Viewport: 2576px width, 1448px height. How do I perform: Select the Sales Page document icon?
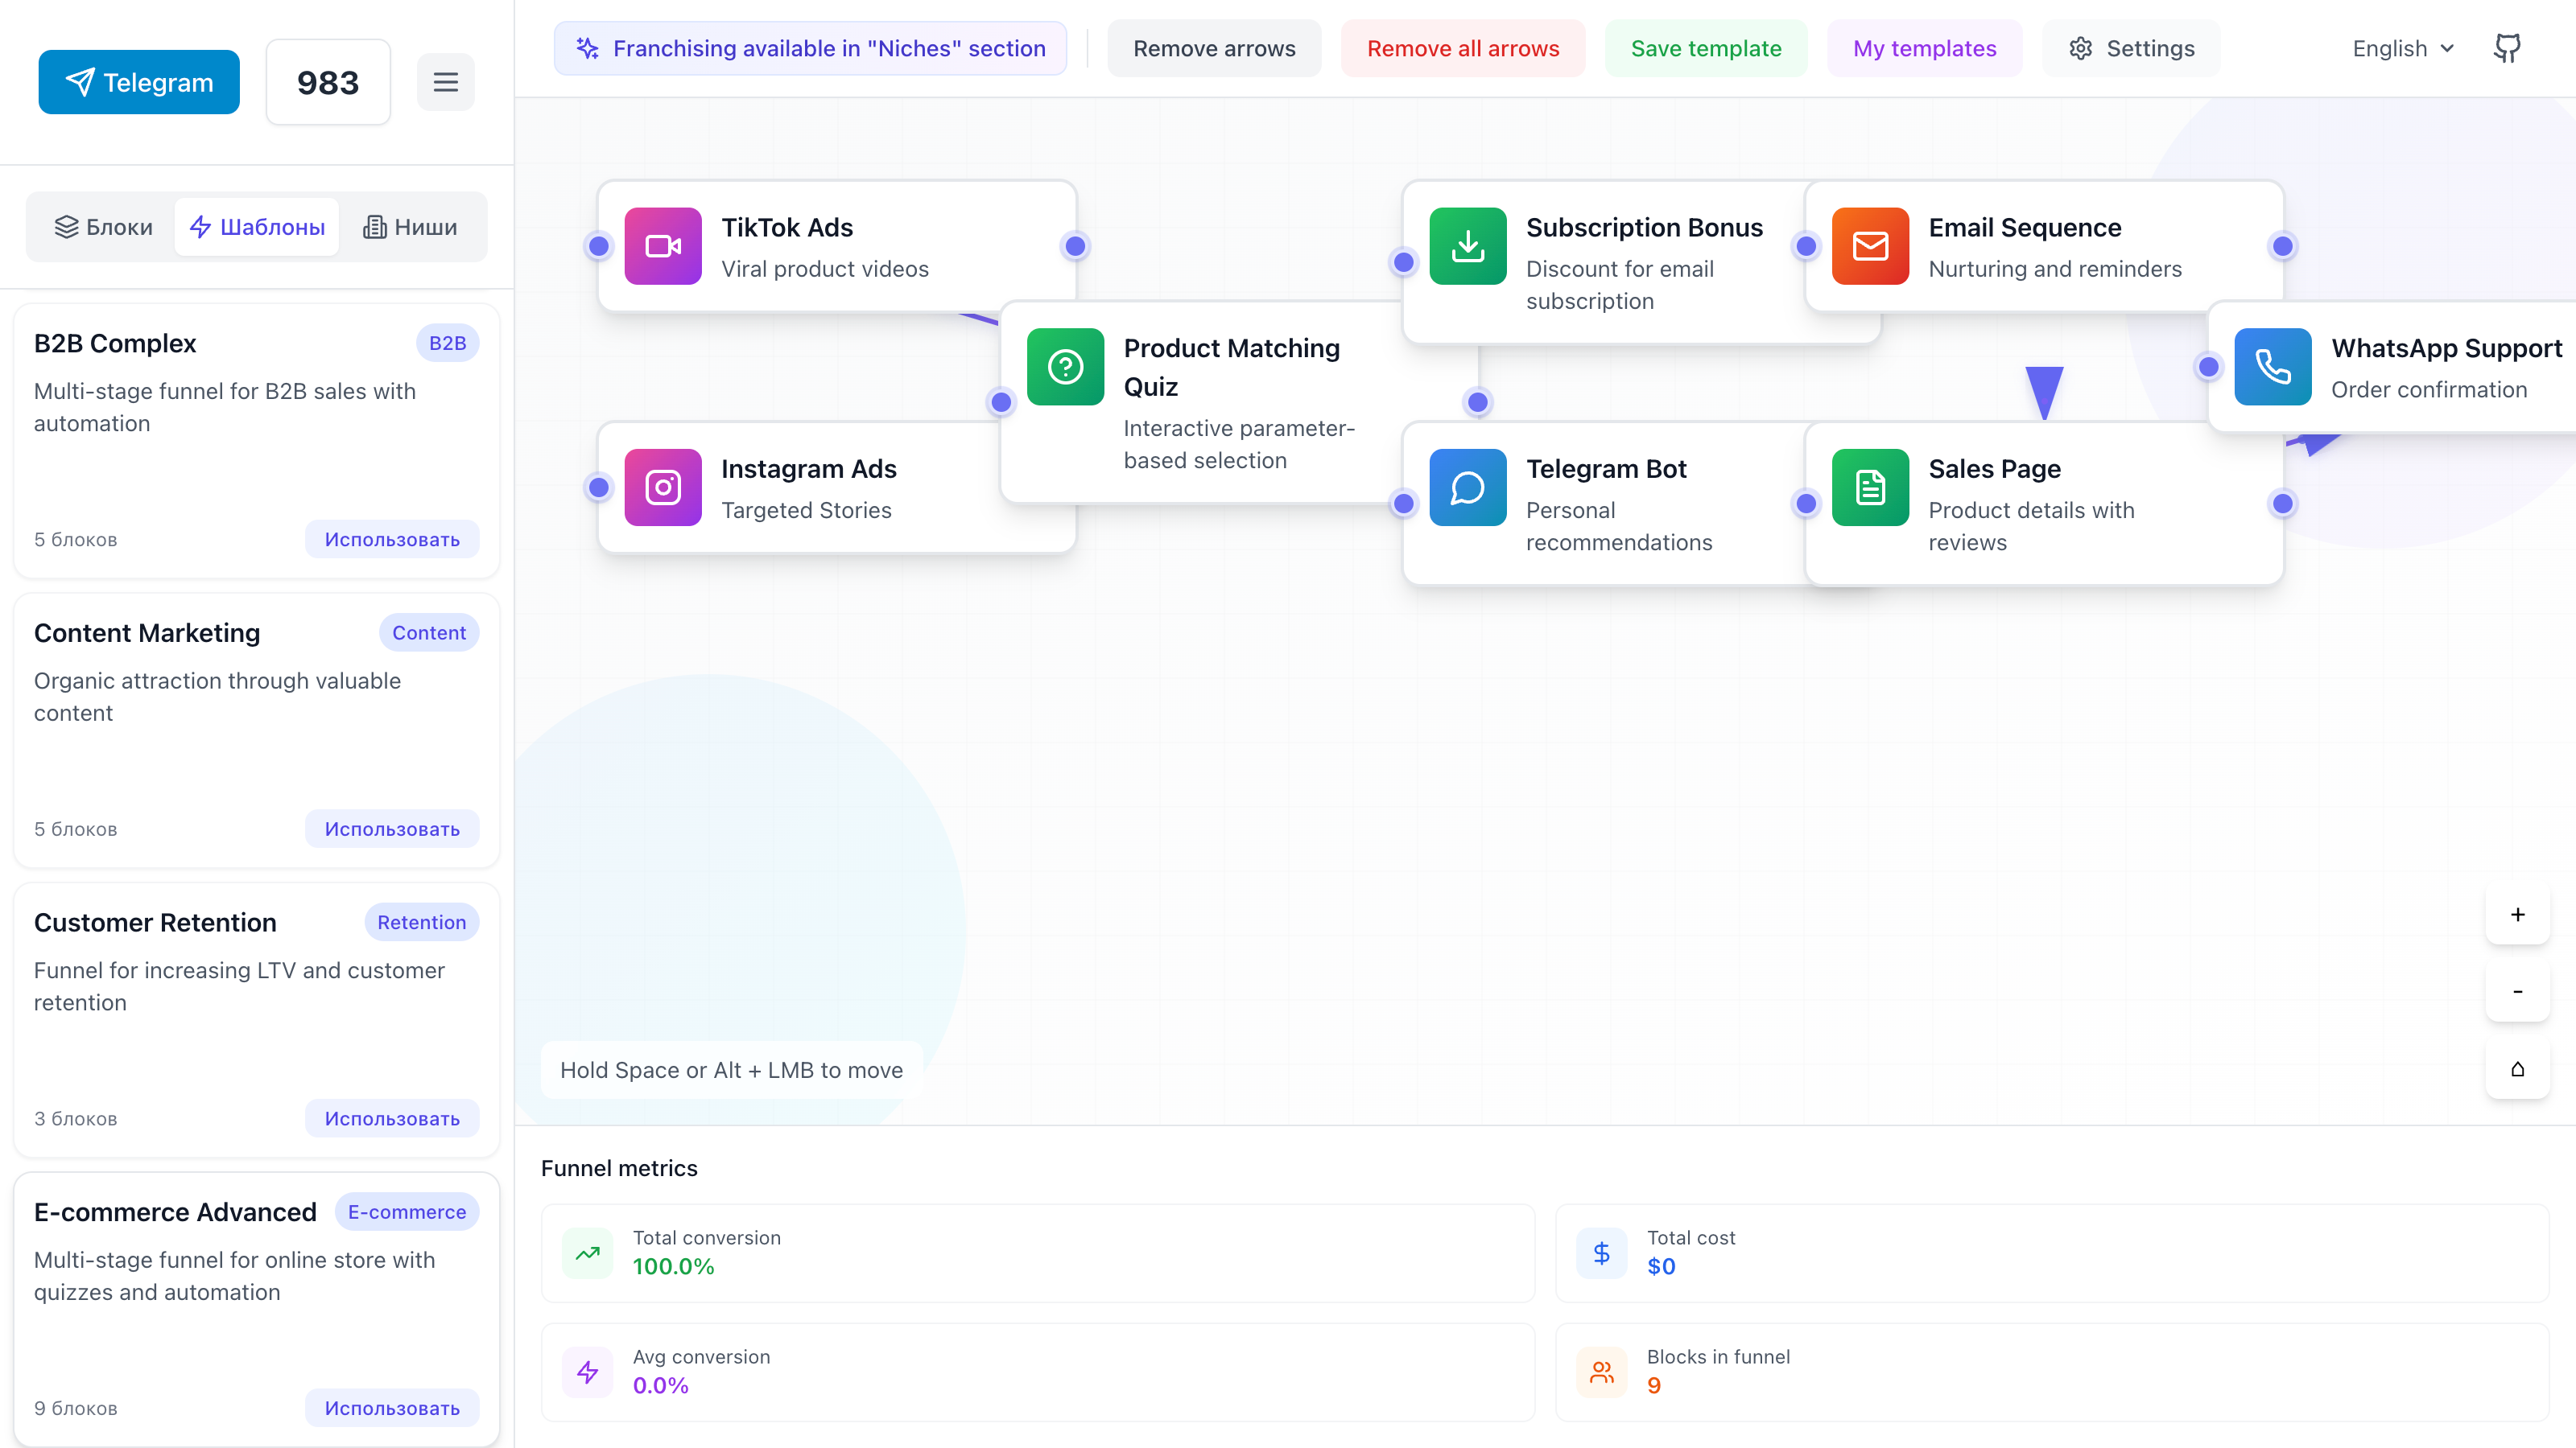(x=1871, y=487)
